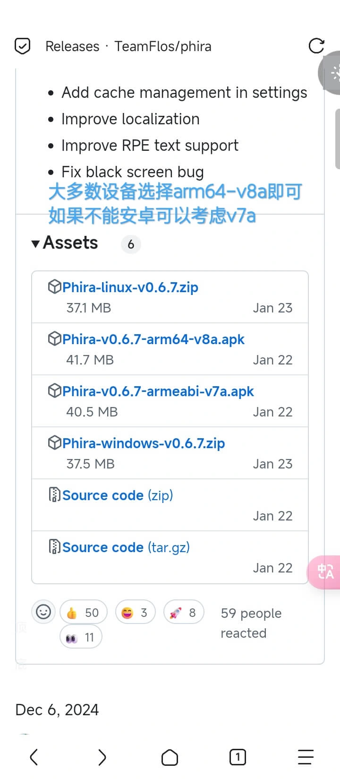
Task: Toggle the thumbs up reaction
Action: [x=83, y=612]
